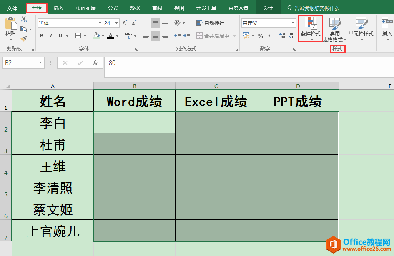This screenshot has width=394, height=256.
Task: Open the 数字 dialog launcher
Action: tap(294, 50)
